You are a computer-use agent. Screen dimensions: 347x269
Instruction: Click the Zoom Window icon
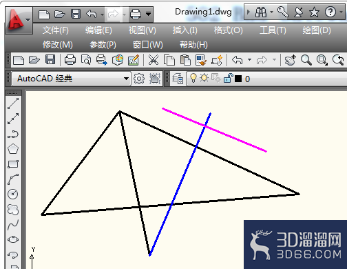pyautogui.click(x=322, y=60)
